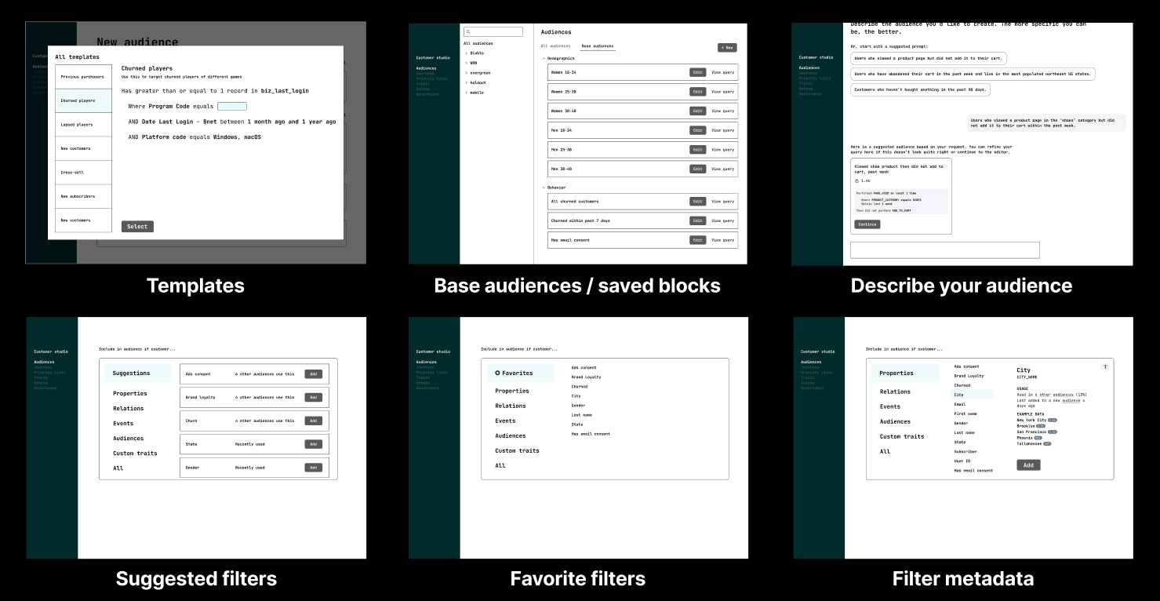Click Continue on suggested audience card
This screenshot has height=601, width=1160.
867,224
